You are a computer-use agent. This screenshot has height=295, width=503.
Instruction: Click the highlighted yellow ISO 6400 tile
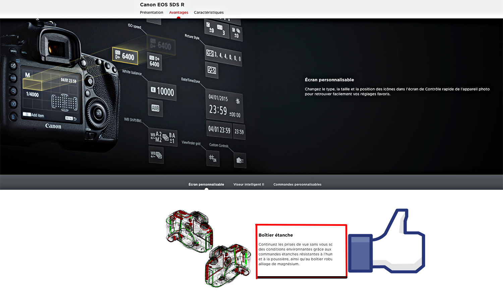point(125,56)
